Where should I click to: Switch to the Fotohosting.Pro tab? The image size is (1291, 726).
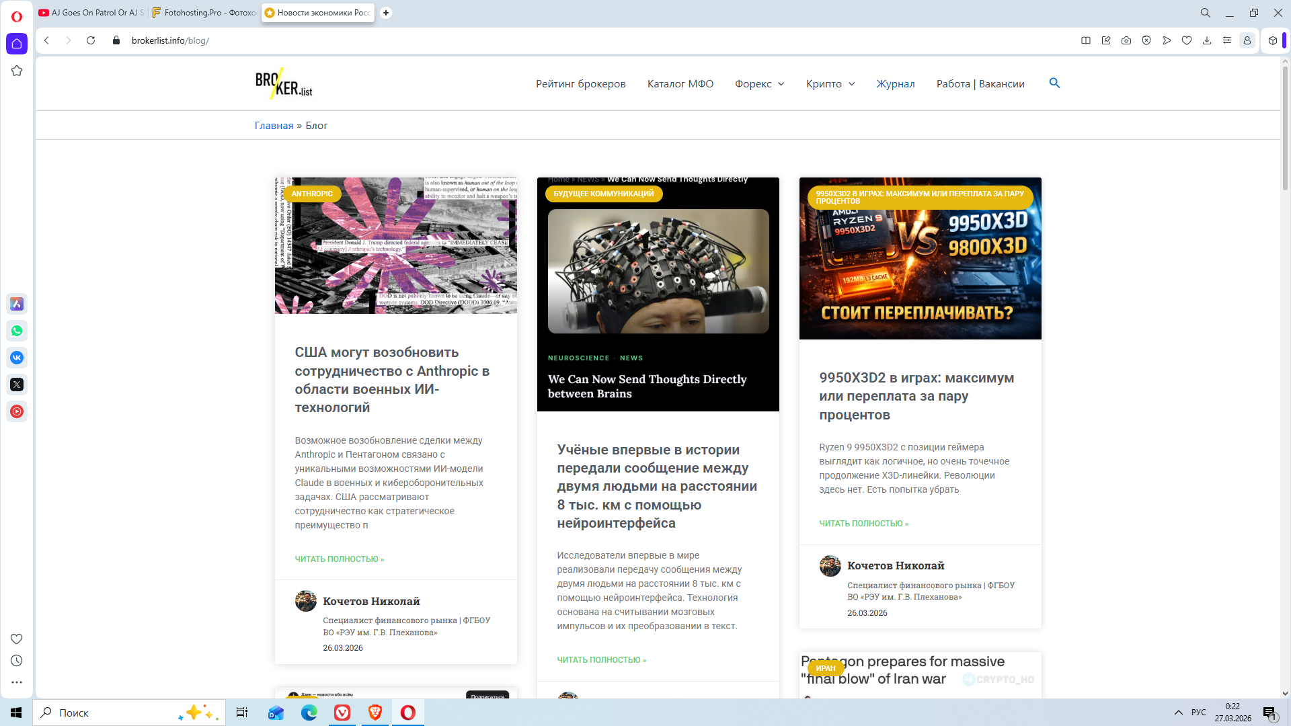204,13
